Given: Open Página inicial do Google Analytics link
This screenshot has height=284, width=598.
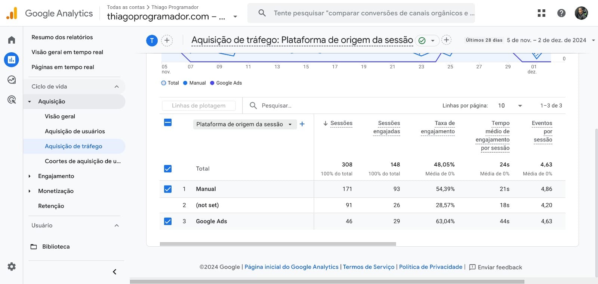Looking at the screenshot, I should point(292,267).
